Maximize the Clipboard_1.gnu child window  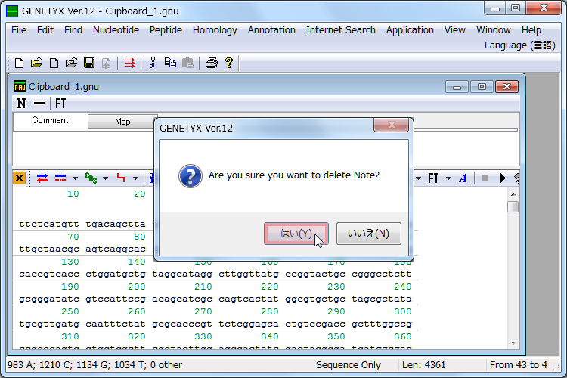[482, 87]
